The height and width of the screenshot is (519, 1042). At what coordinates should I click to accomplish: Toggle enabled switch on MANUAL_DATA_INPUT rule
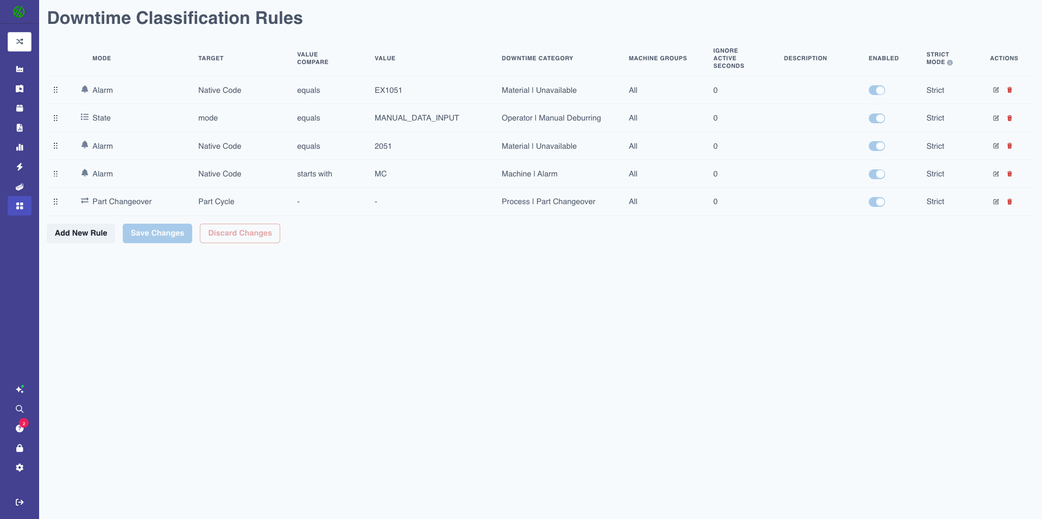pyautogui.click(x=877, y=118)
